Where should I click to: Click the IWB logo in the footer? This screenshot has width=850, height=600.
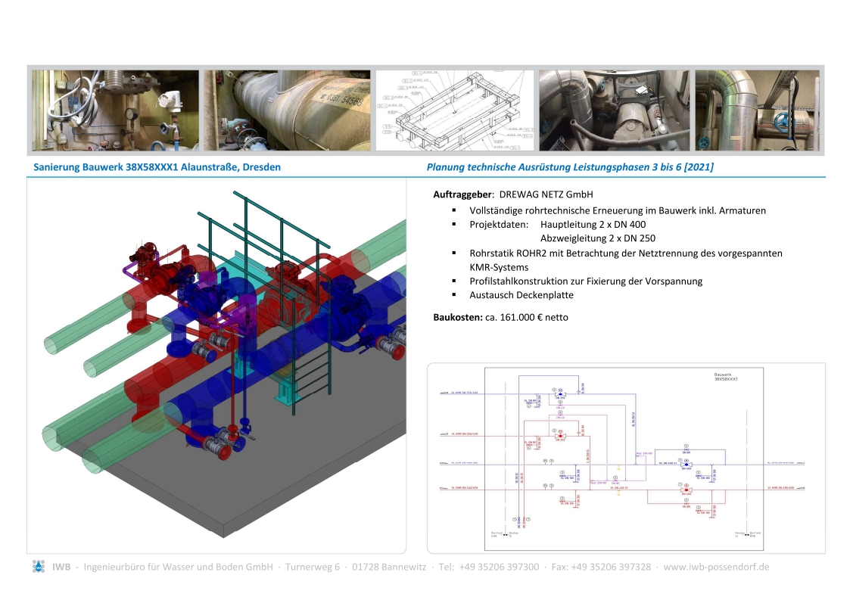click(x=39, y=567)
